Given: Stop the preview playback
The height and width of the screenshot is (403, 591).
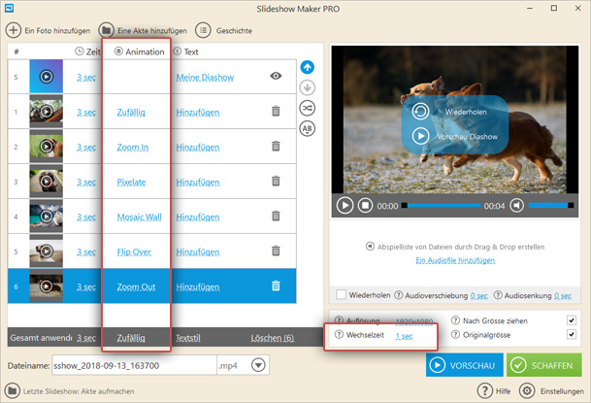Looking at the screenshot, I should click(x=365, y=206).
